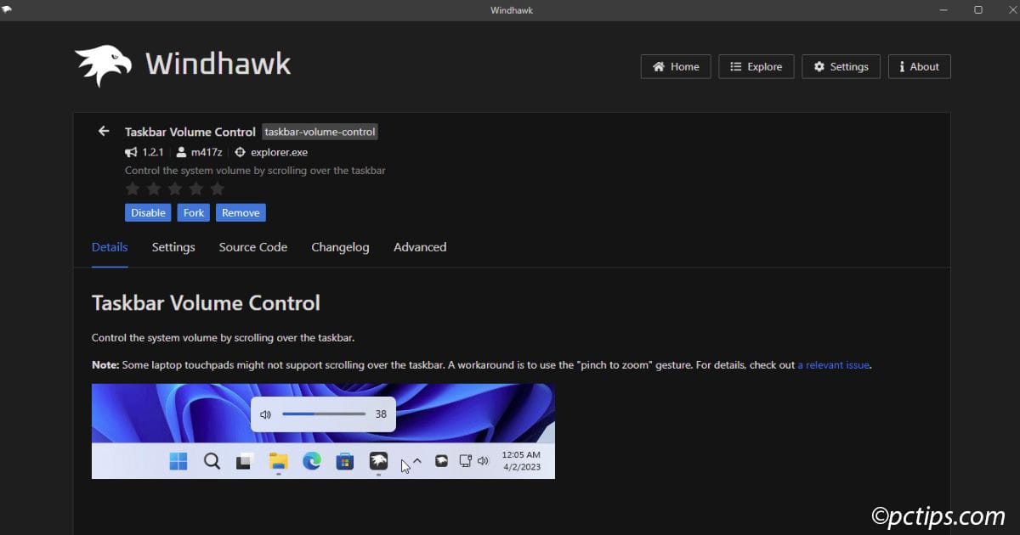Click the version number 1.2.1
This screenshot has width=1020, height=535.
(152, 152)
